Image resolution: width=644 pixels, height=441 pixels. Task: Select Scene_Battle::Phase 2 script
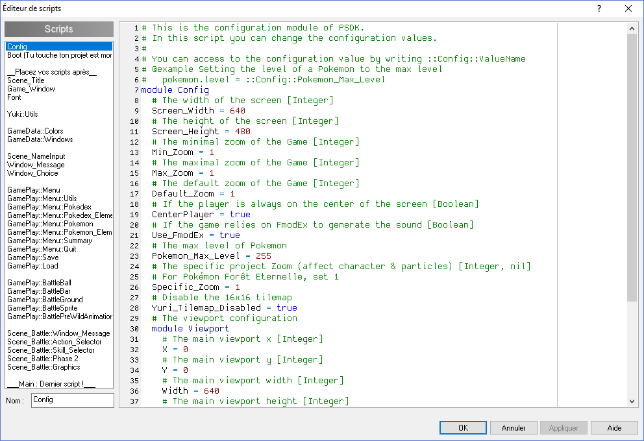59,358
